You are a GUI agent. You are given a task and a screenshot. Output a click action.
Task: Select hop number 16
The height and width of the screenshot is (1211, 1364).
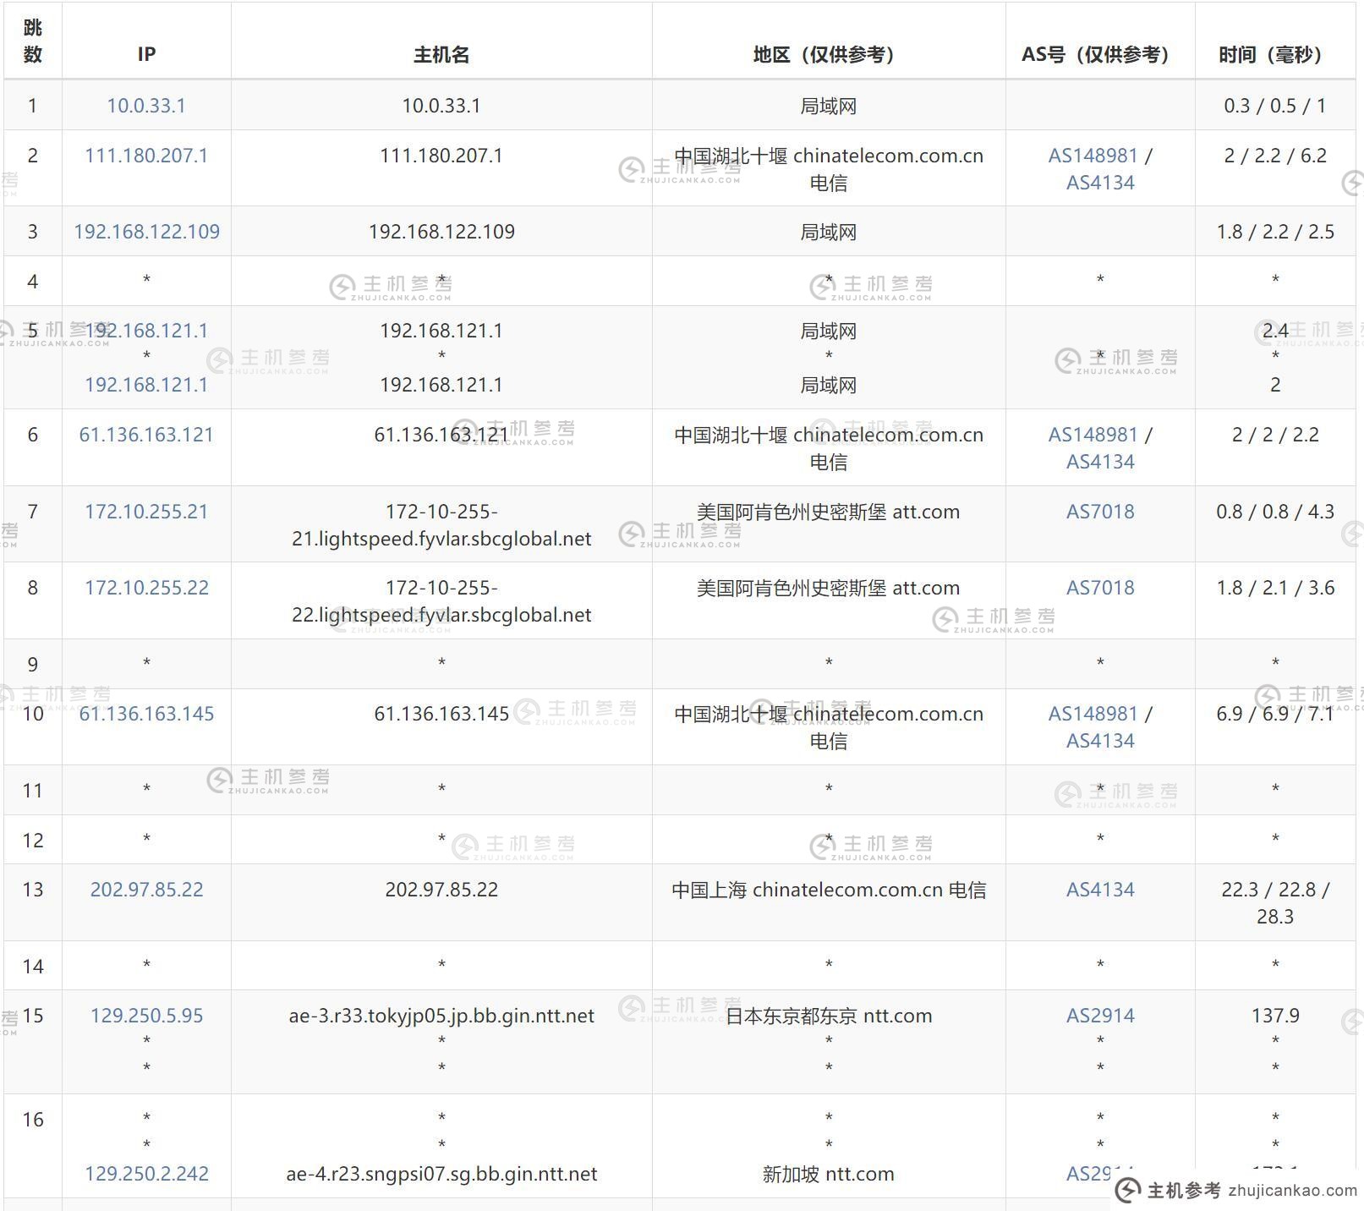(x=33, y=1120)
